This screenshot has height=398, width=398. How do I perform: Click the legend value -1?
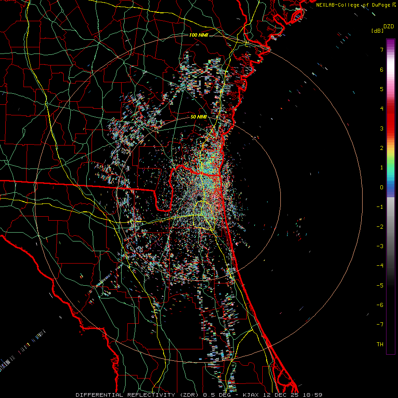click(x=380, y=207)
